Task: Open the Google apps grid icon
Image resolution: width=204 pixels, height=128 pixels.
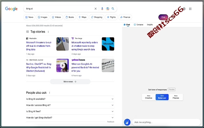Action: point(190,9)
